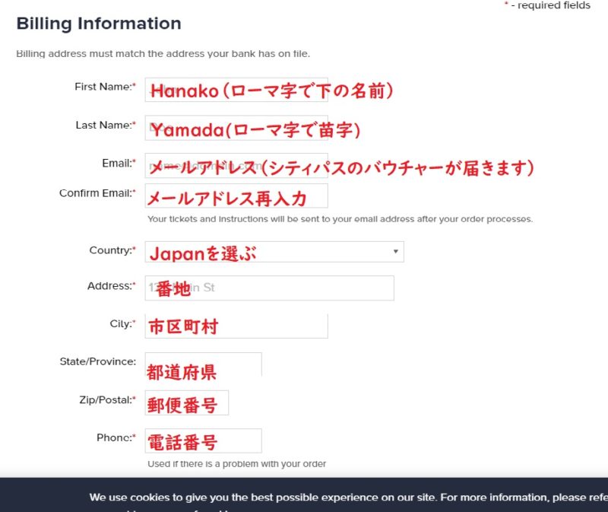Click the 'required fields' note
608x512 pixels.
(x=547, y=5)
